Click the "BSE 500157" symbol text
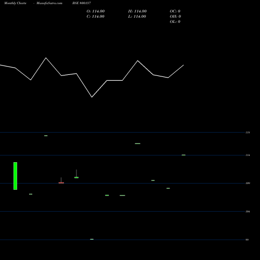The image size is (260, 260). coord(82,3)
